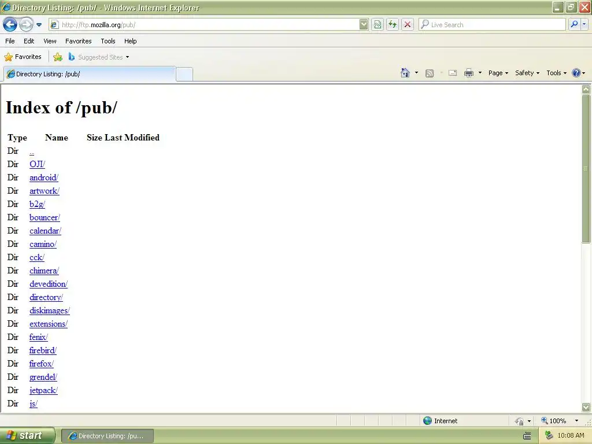Click the RSS feeds icon

430,73
